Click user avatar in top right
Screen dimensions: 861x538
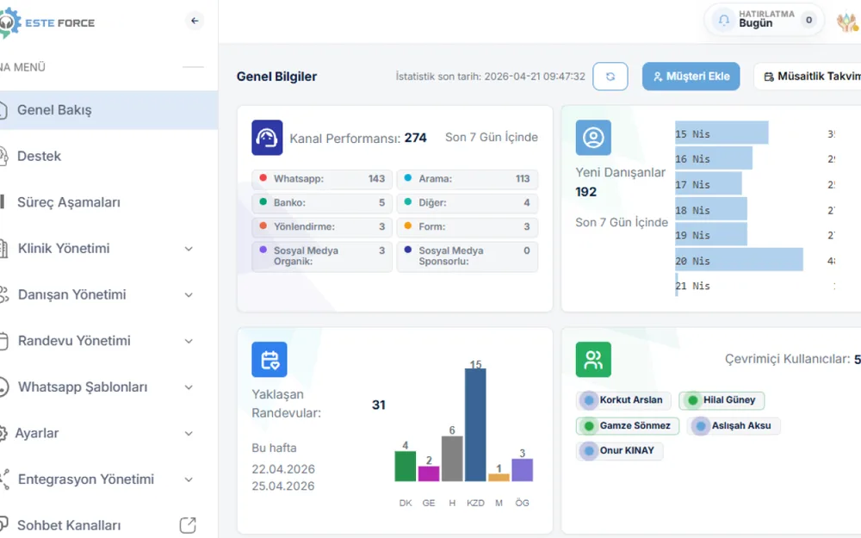847,22
